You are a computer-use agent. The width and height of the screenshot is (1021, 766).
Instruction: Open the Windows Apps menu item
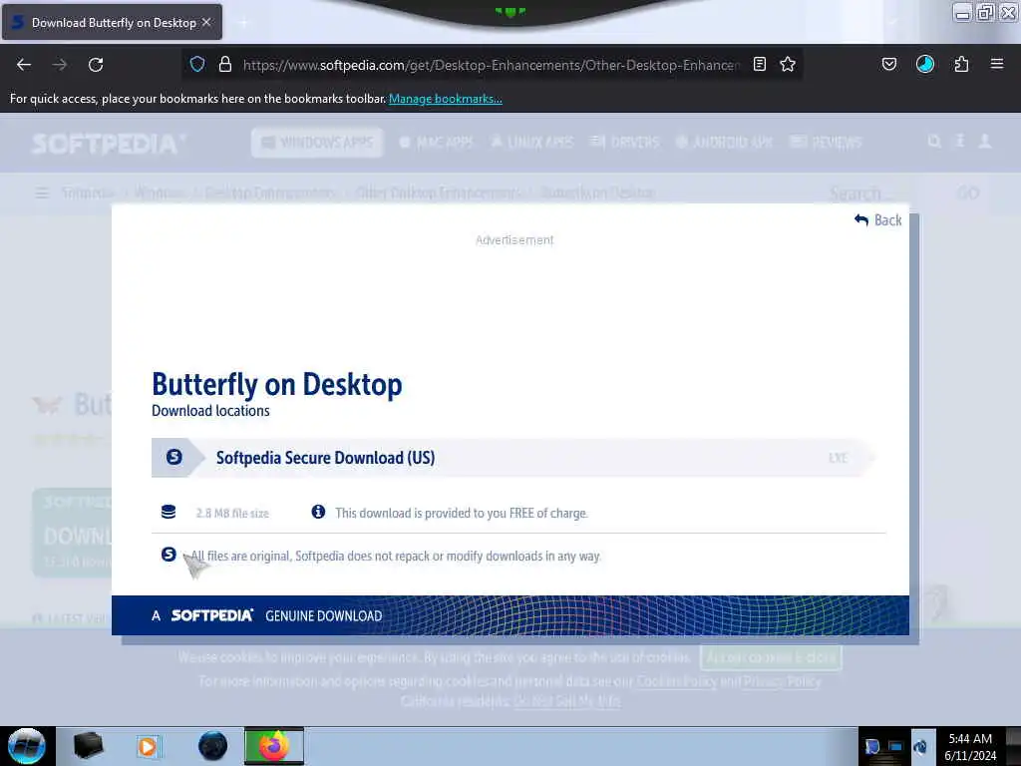(x=317, y=142)
